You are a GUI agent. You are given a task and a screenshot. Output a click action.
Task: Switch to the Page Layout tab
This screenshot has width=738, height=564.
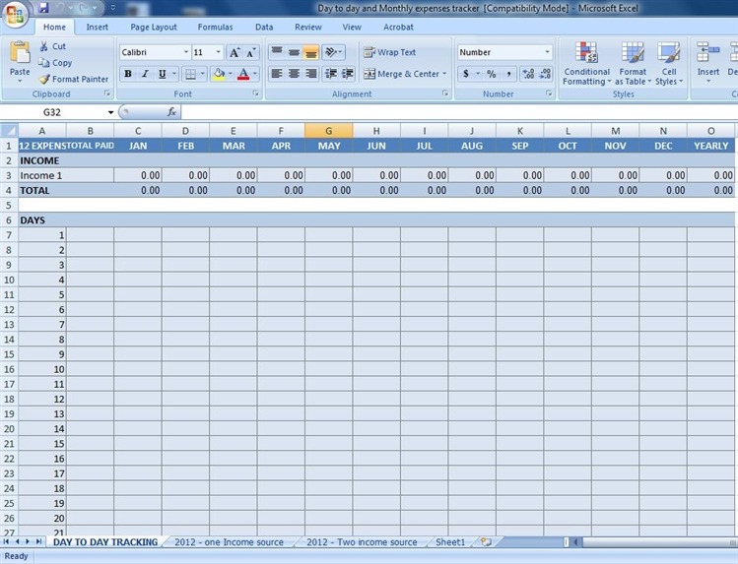[154, 28]
